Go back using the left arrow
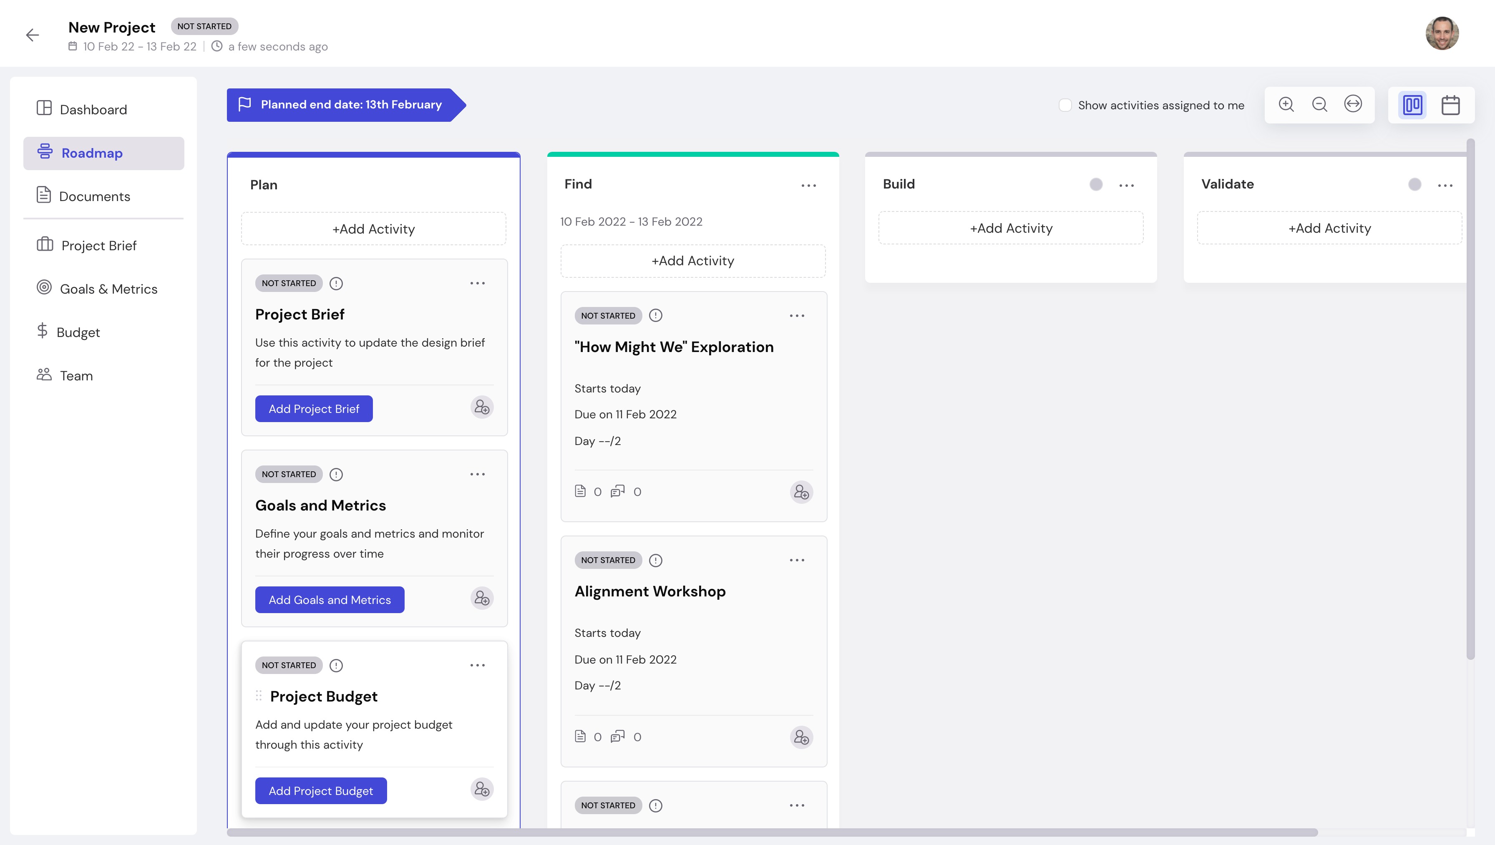The image size is (1495, 845). pos(33,35)
